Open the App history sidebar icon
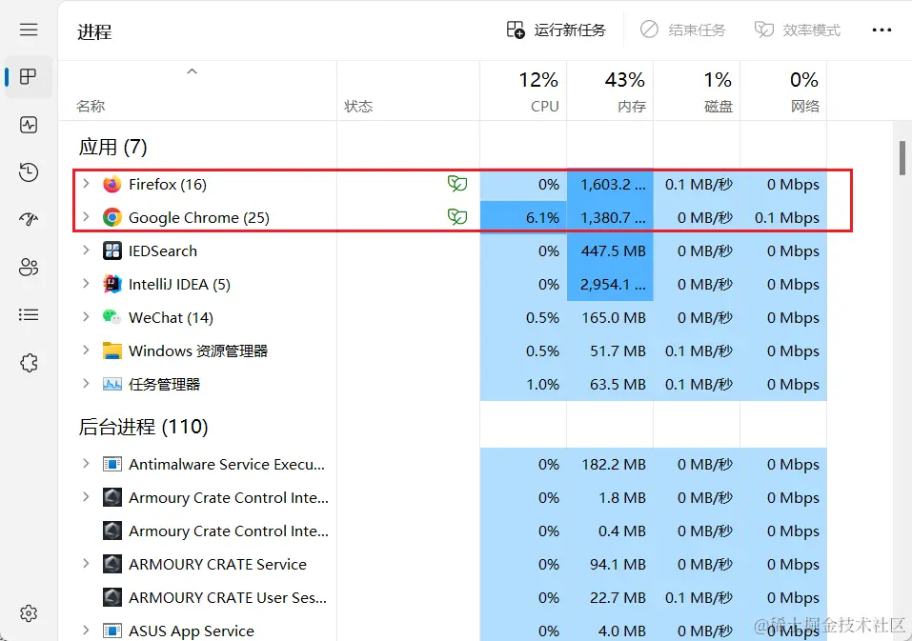Screen dimensions: 912x641 click(29, 172)
